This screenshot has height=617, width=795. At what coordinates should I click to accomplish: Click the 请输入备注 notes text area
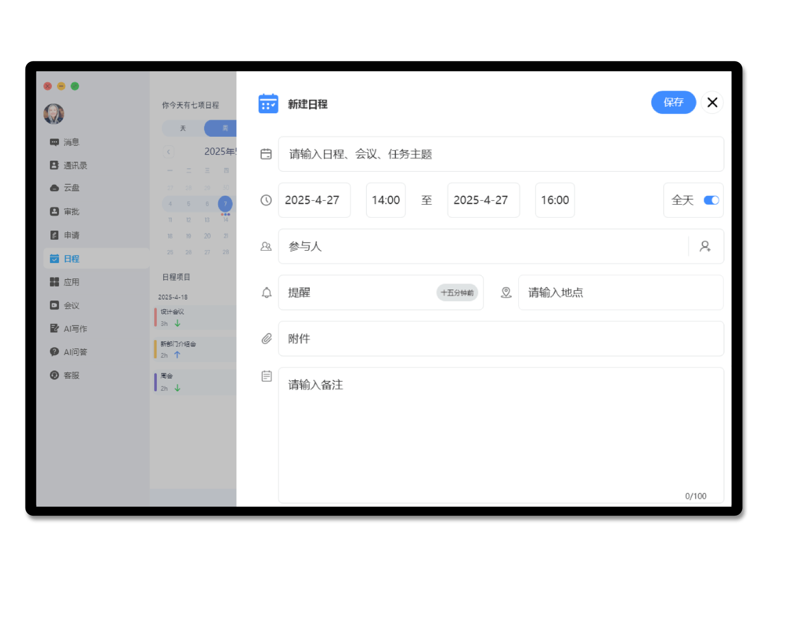coord(501,435)
